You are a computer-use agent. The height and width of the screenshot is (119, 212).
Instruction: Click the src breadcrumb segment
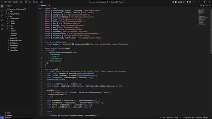40,8
